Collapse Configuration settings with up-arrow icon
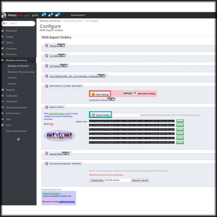 pos(113,99)
